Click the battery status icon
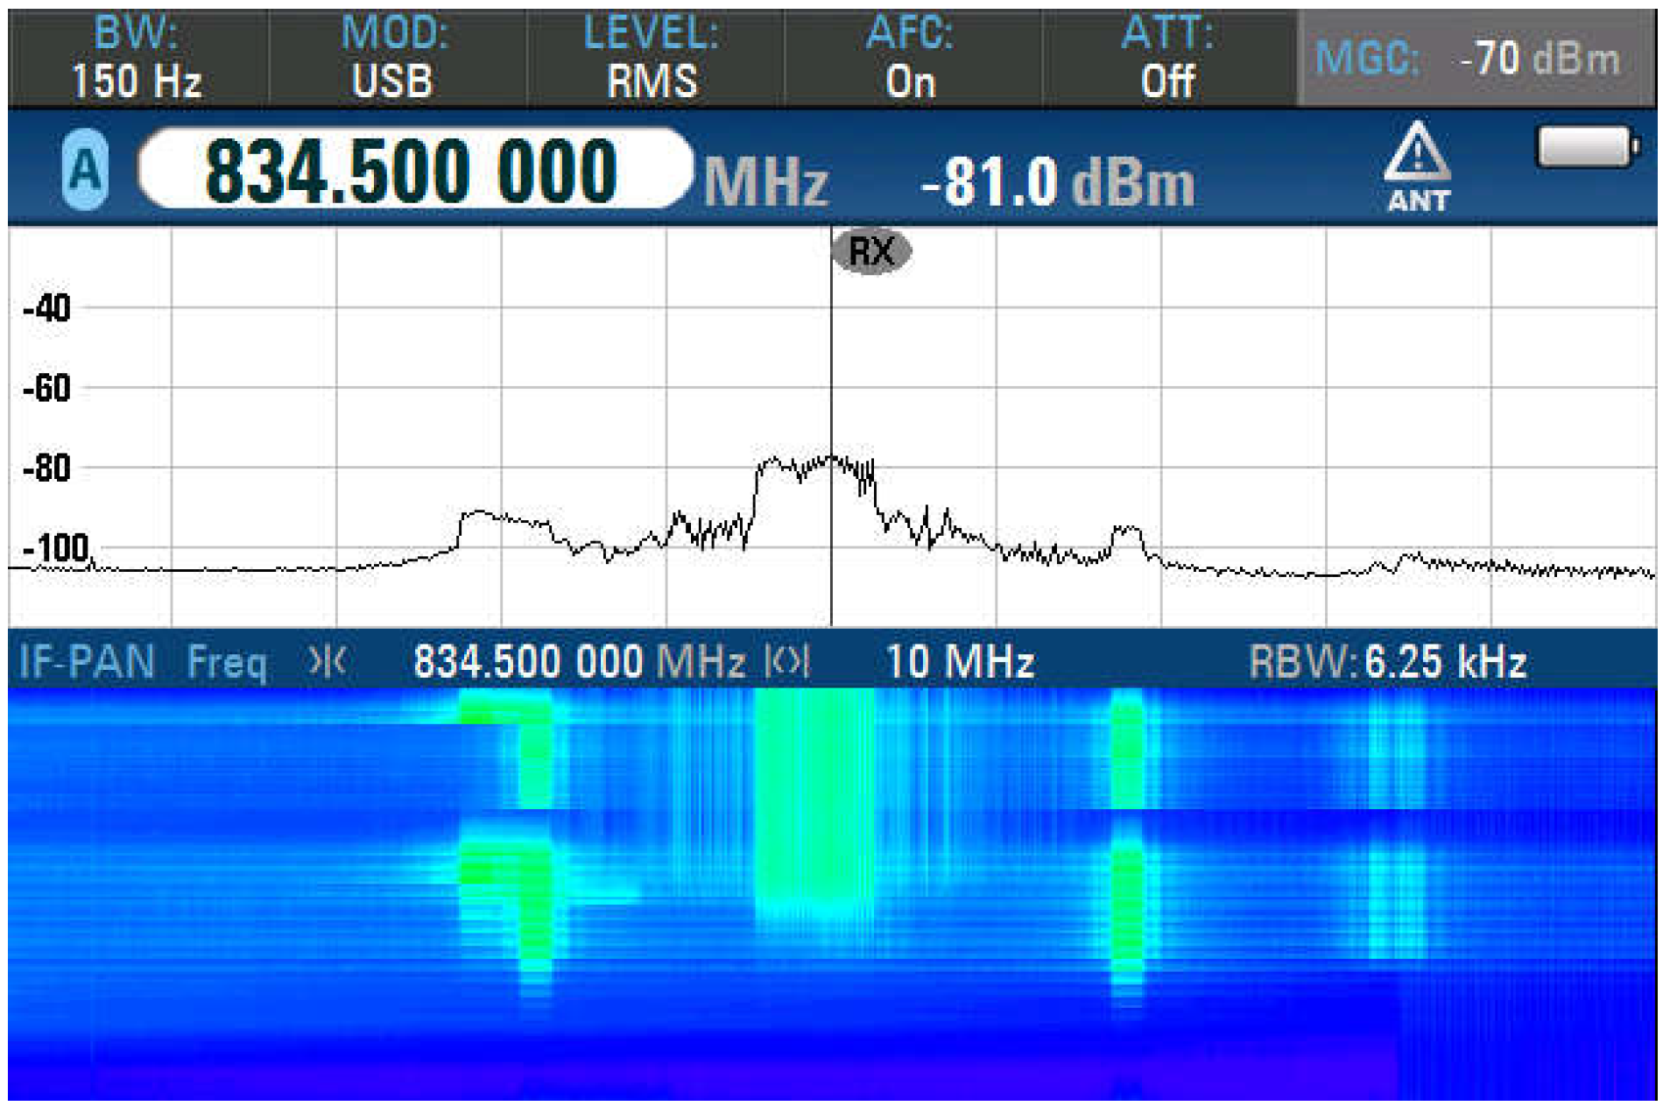 (1586, 147)
